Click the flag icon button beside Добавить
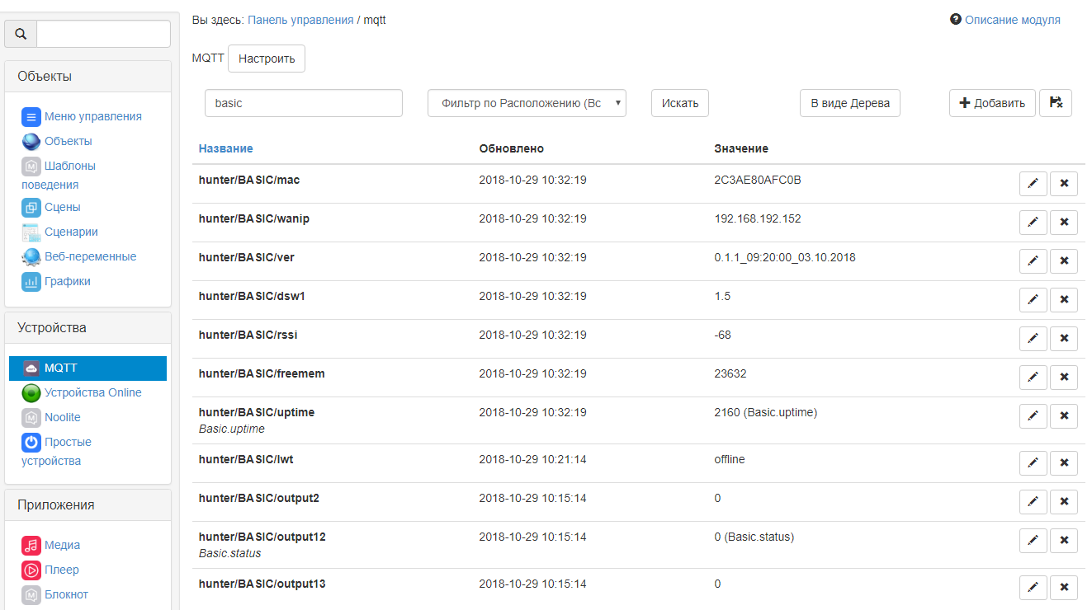This screenshot has width=1092, height=610. [x=1055, y=103]
